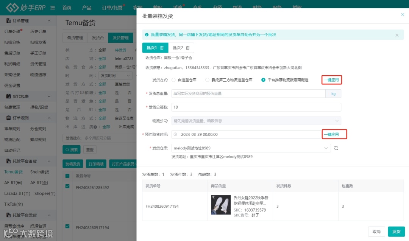Click the sneaker product thumbnail
This screenshot has width=409, height=241.
click(221, 205)
